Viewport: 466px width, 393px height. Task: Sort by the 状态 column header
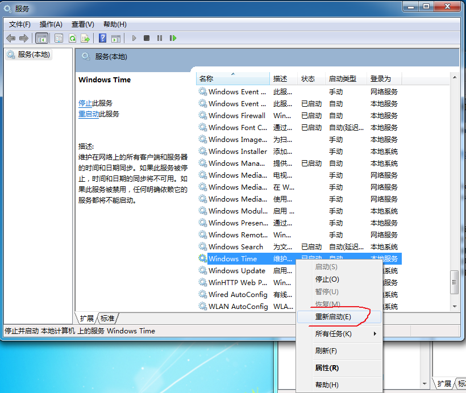(x=311, y=79)
